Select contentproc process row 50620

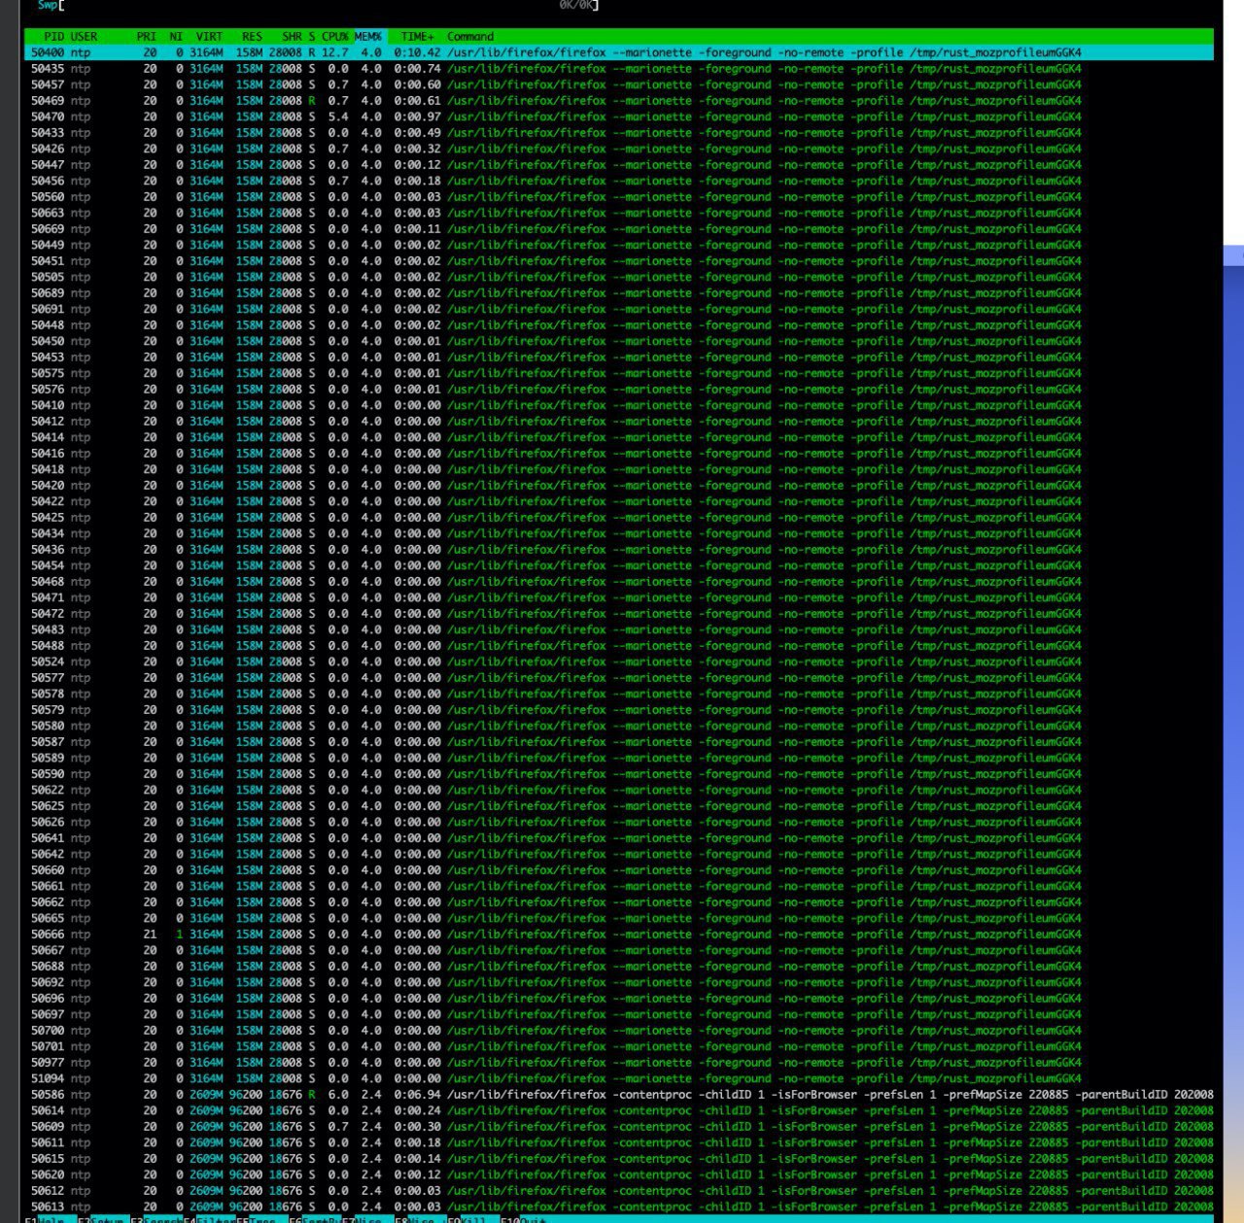[x=619, y=1174]
